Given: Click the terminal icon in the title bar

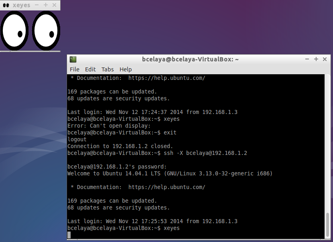Looking at the screenshot, I should click(73, 59).
